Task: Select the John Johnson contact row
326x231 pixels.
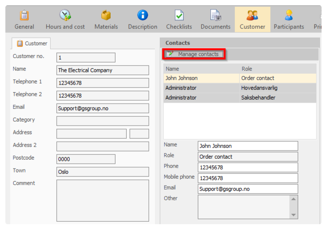Action: coord(240,78)
